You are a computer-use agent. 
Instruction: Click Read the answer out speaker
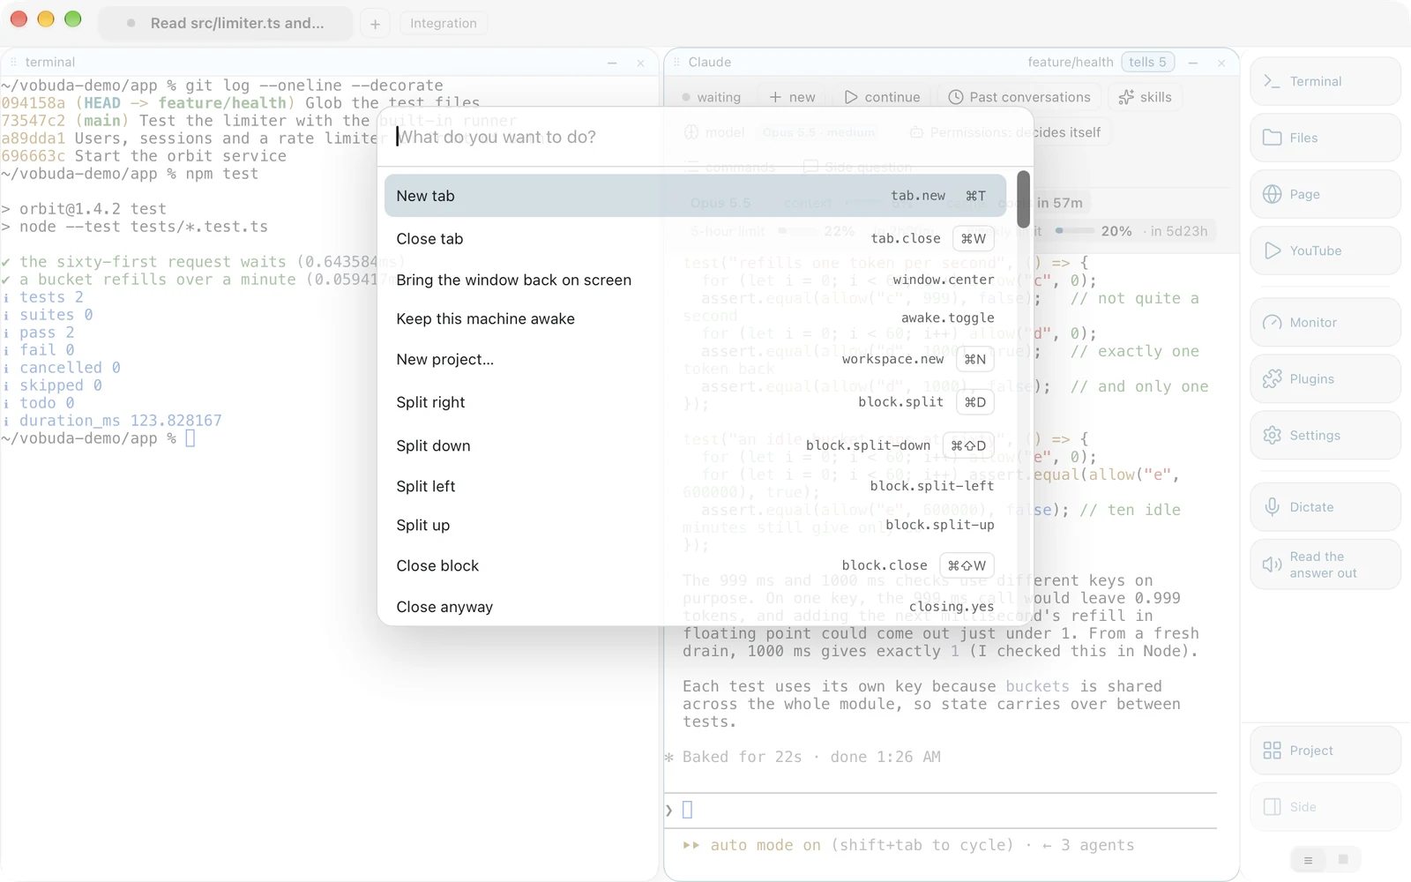pyautogui.click(x=1325, y=564)
